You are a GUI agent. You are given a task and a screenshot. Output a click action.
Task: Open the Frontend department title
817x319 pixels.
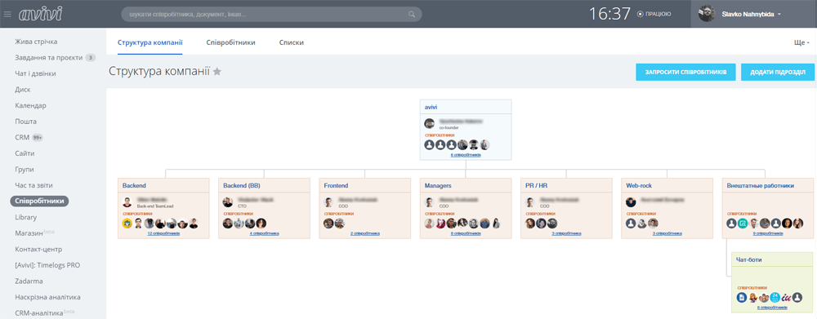coord(336,185)
